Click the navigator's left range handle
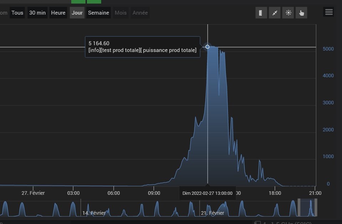The width and height of the screenshot is (342, 224). click(x=299, y=208)
